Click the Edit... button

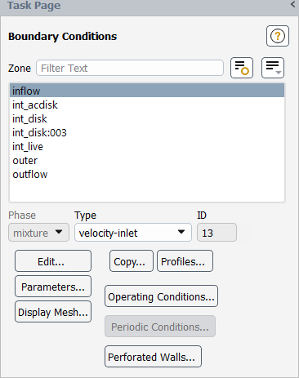(53, 261)
